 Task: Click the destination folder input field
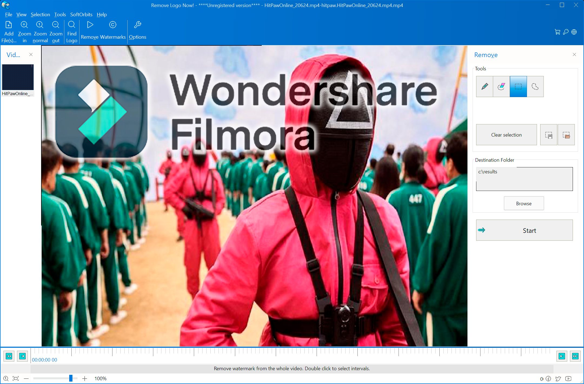point(524,178)
